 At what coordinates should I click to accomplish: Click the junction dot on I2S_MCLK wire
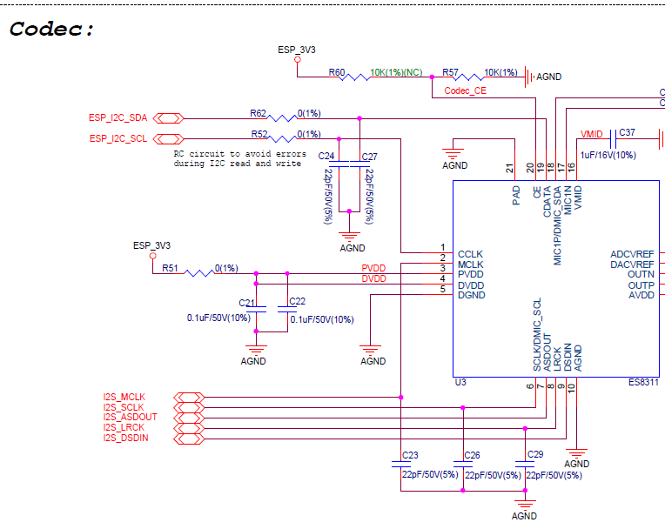pos(400,398)
